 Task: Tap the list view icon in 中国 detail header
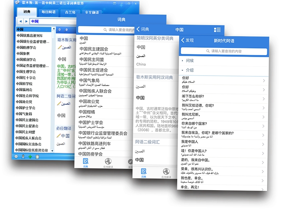pos(217,30)
